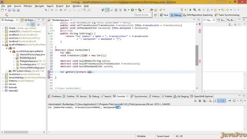Click the Terminate debug square icon
Viewport: 247px width, 139px height.
61,10
